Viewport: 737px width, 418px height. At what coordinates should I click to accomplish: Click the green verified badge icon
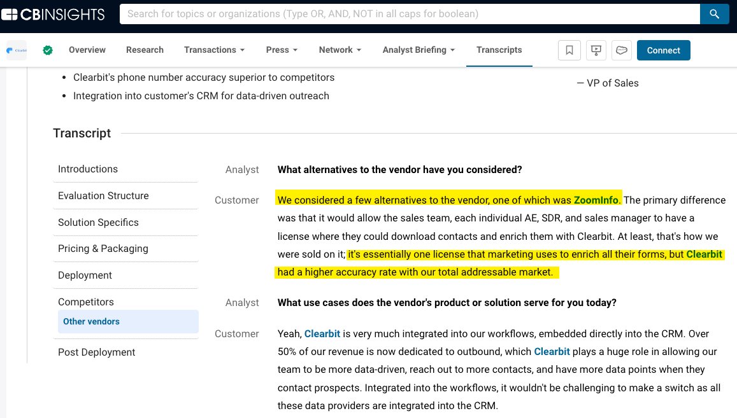48,50
